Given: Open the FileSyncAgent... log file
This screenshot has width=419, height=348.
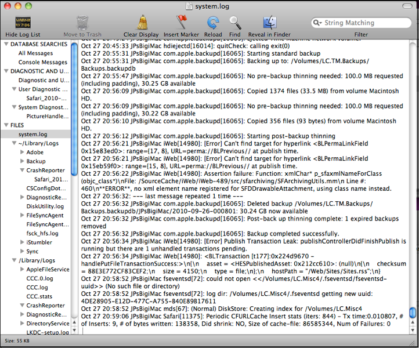Looking at the screenshot, I should (x=48, y=224).
